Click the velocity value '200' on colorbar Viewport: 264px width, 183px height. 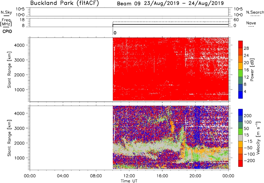(x=248, y=116)
